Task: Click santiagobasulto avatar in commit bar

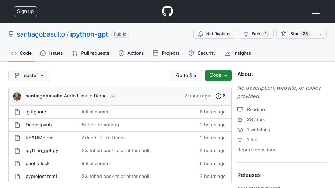Action: 17,96
